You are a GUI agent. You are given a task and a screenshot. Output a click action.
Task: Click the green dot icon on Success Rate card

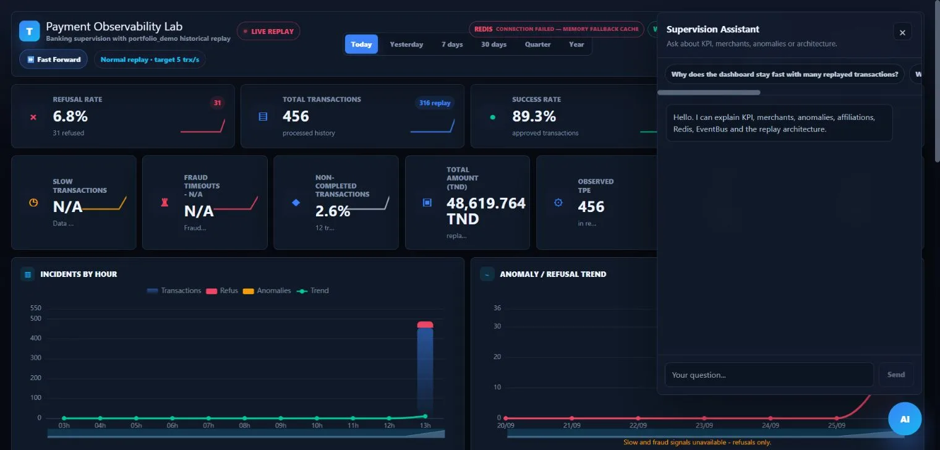(493, 116)
